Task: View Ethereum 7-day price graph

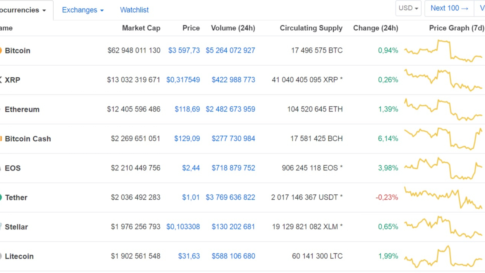Action: (443, 110)
